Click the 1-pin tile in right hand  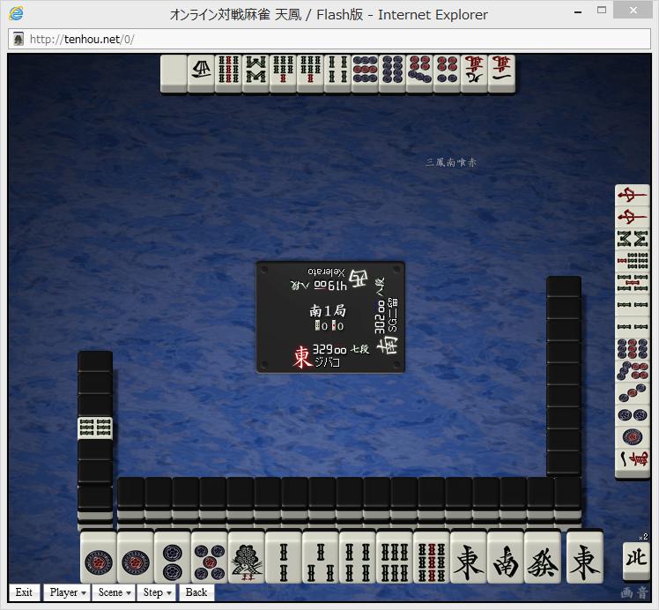point(632,436)
